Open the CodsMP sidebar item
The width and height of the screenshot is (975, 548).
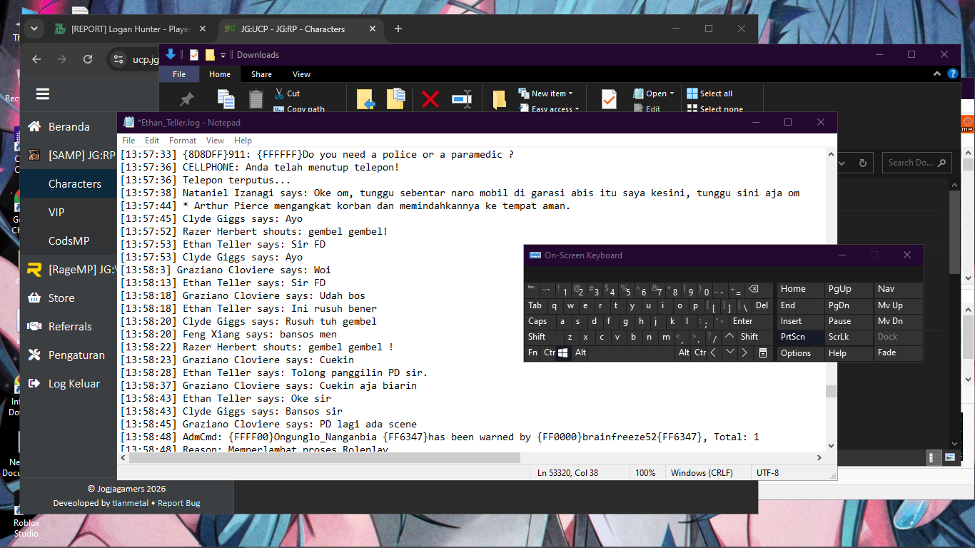tap(69, 240)
